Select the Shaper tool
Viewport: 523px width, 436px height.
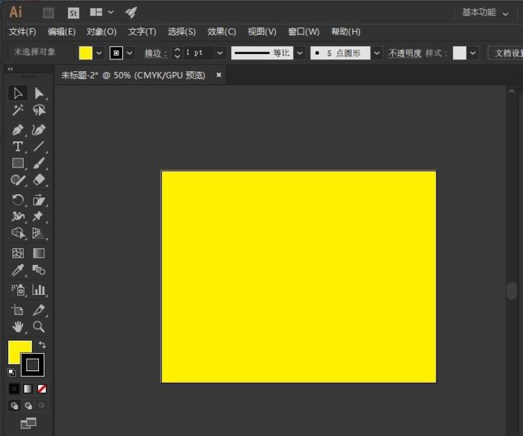click(18, 180)
